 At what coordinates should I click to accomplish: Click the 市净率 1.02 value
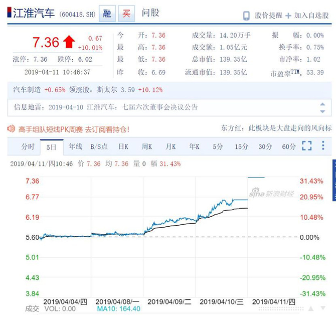point(313,59)
